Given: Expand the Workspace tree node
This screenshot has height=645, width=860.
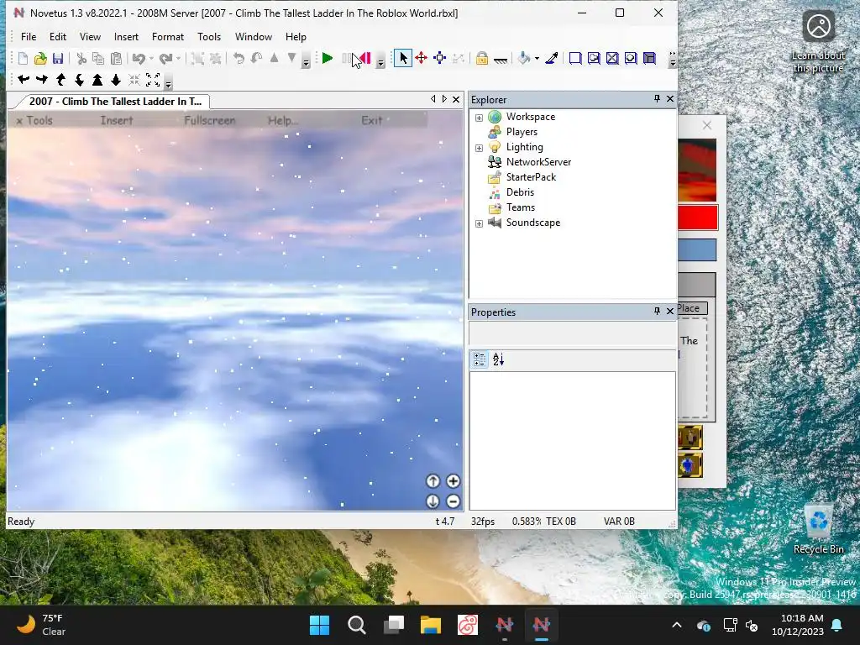Looking at the screenshot, I should (x=479, y=118).
